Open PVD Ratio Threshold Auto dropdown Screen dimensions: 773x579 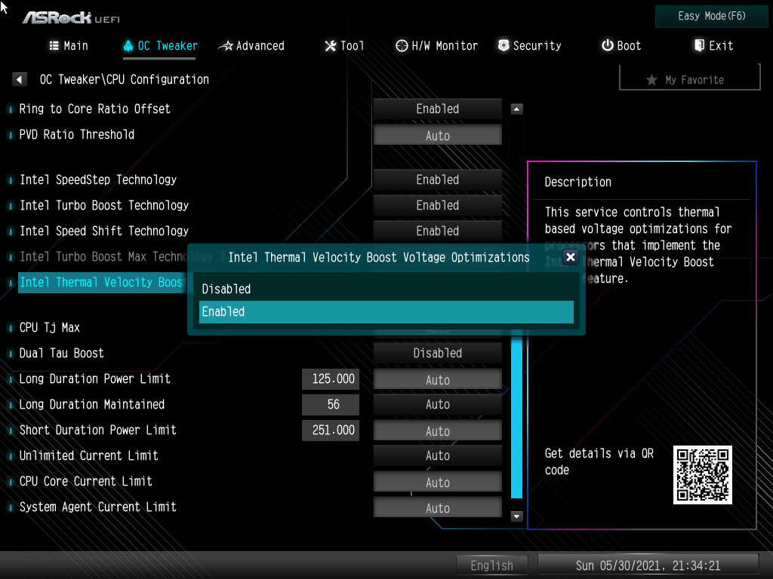click(x=437, y=135)
